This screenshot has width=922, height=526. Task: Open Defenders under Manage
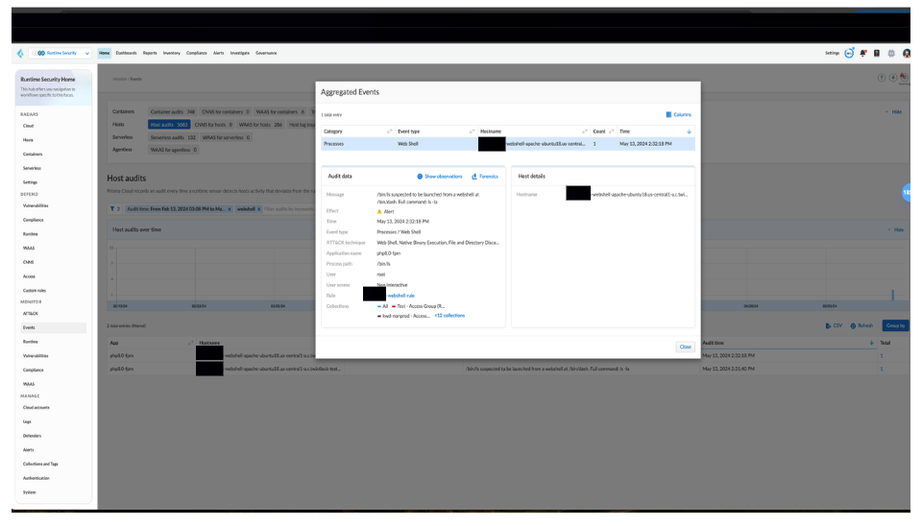[x=33, y=436]
